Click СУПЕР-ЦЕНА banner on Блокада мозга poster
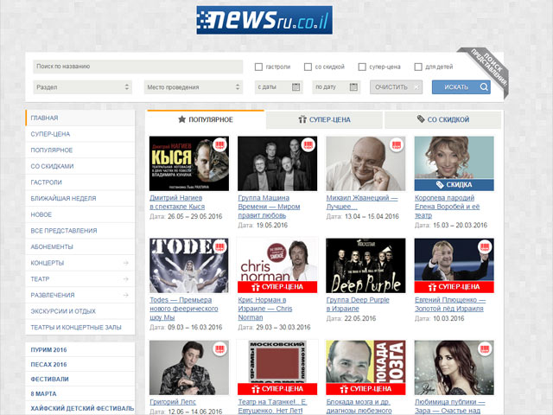Image resolution: width=553 pixels, height=415 pixels. point(365,389)
